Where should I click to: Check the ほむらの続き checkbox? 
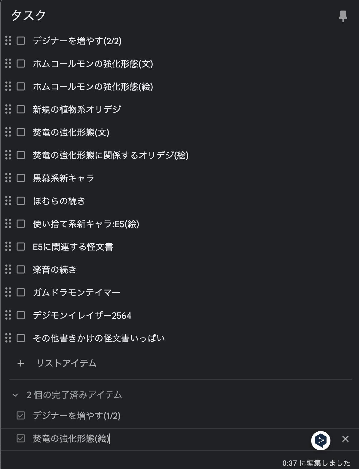21,201
